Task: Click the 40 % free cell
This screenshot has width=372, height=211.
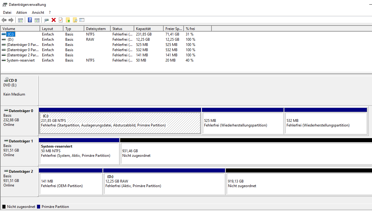Action: tap(189, 60)
